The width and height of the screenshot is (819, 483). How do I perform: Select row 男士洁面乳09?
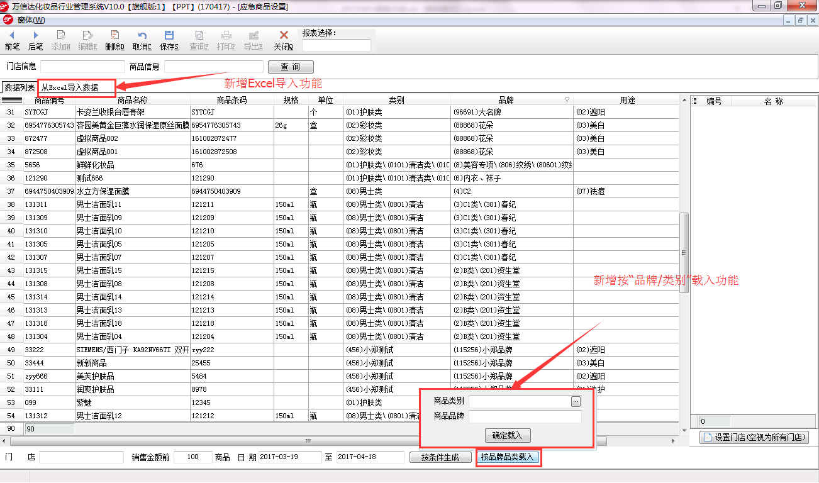[340, 218]
